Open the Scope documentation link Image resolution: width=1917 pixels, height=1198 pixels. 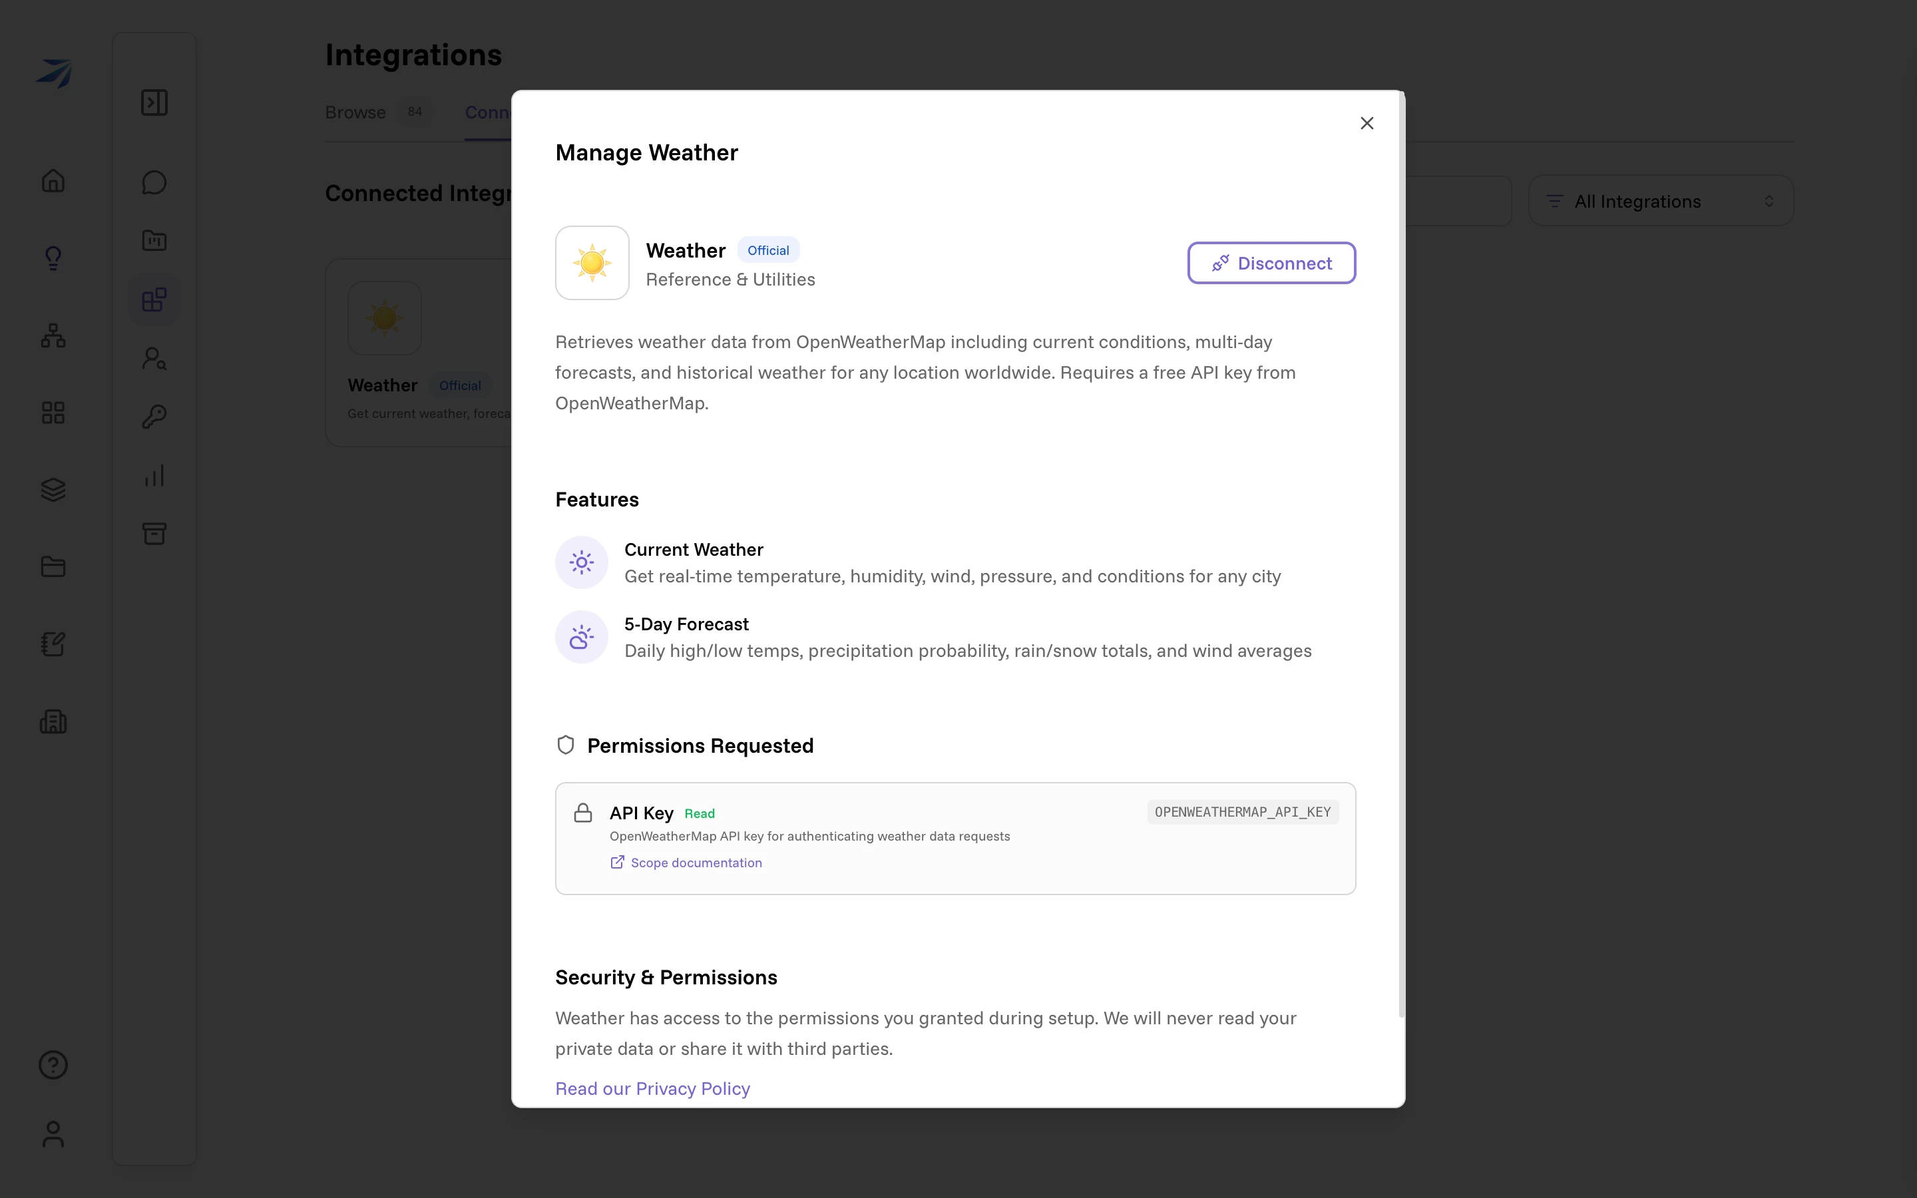[686, 863]
